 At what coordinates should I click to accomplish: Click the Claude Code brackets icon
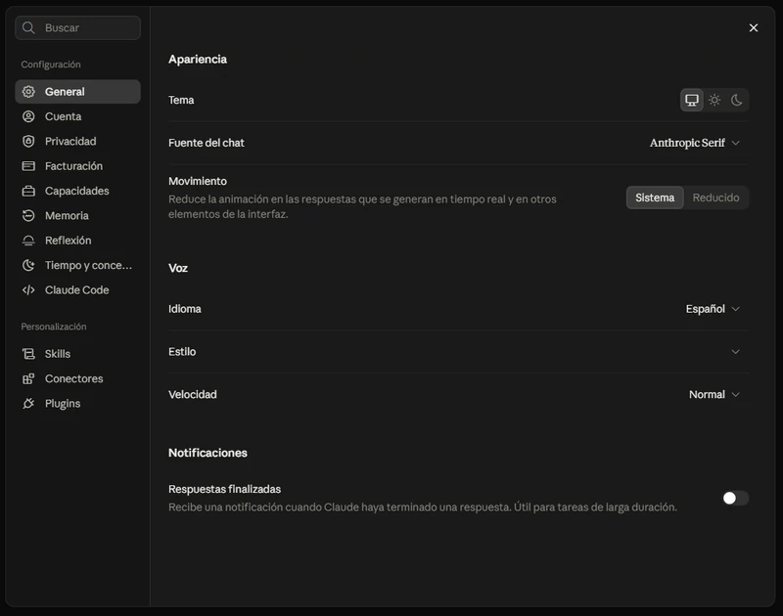coord(28,289)
